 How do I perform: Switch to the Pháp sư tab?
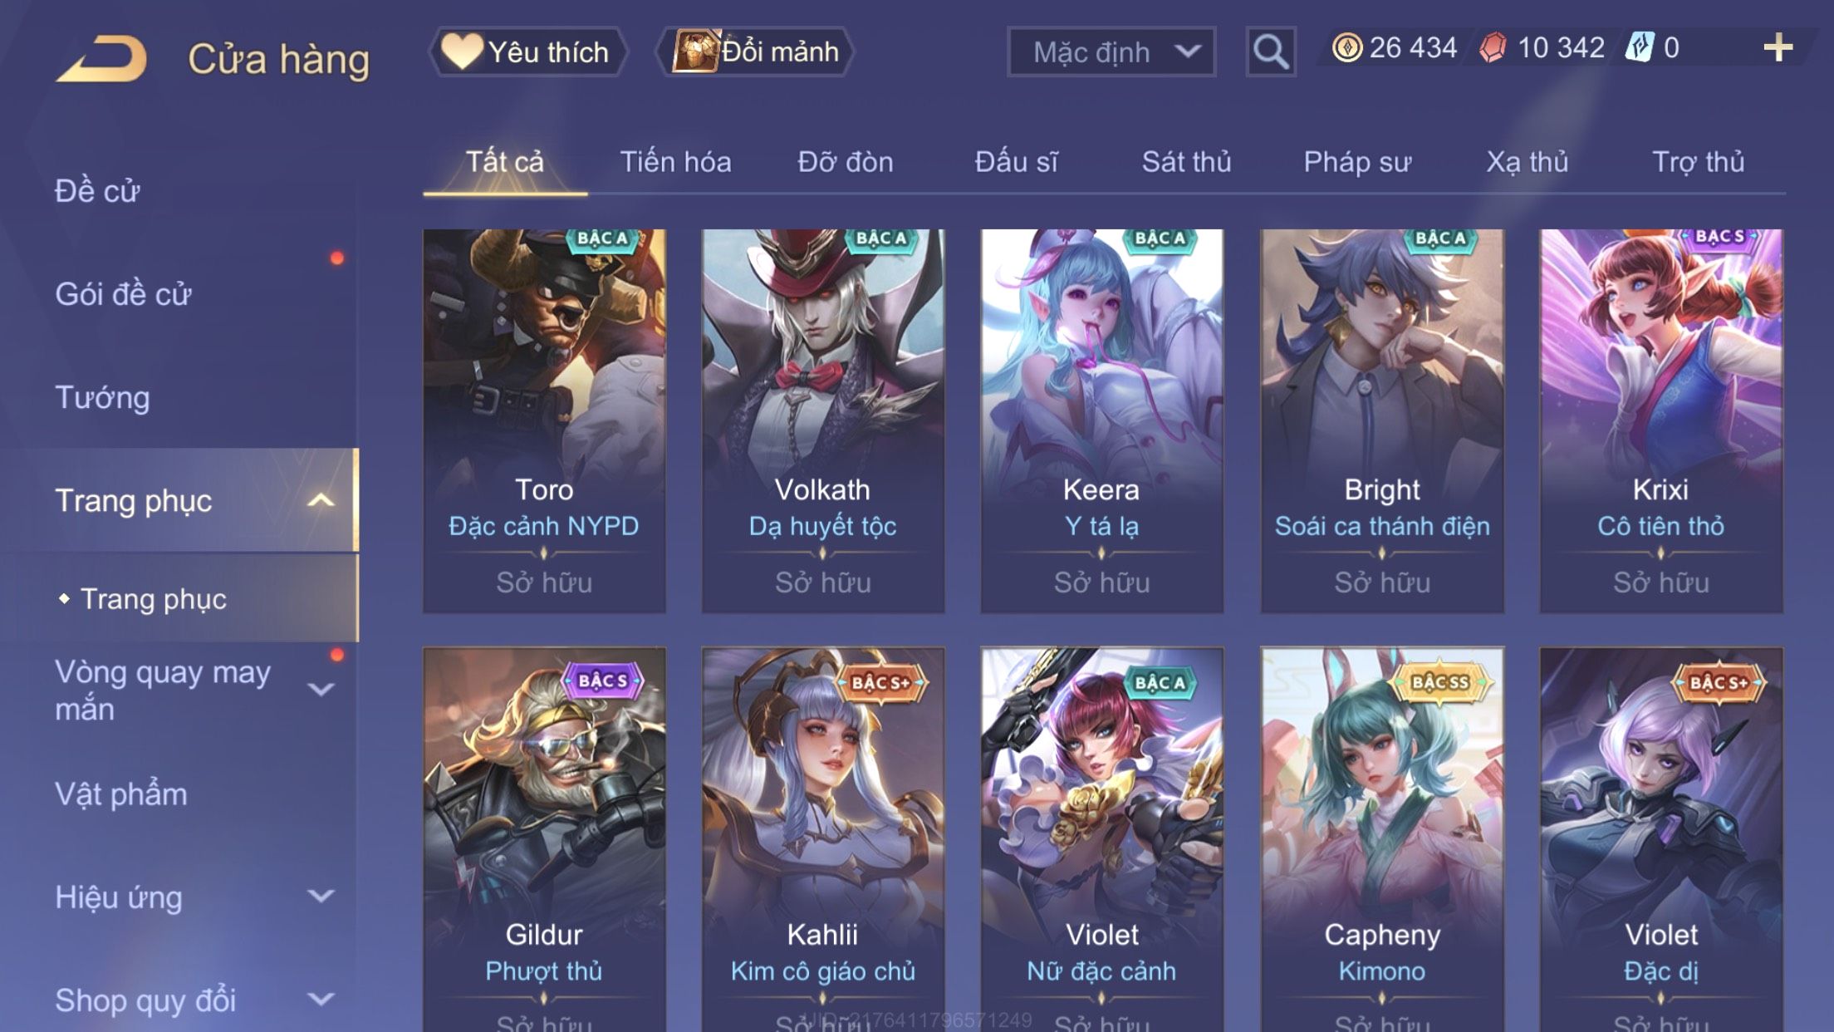coord(1357,162)
